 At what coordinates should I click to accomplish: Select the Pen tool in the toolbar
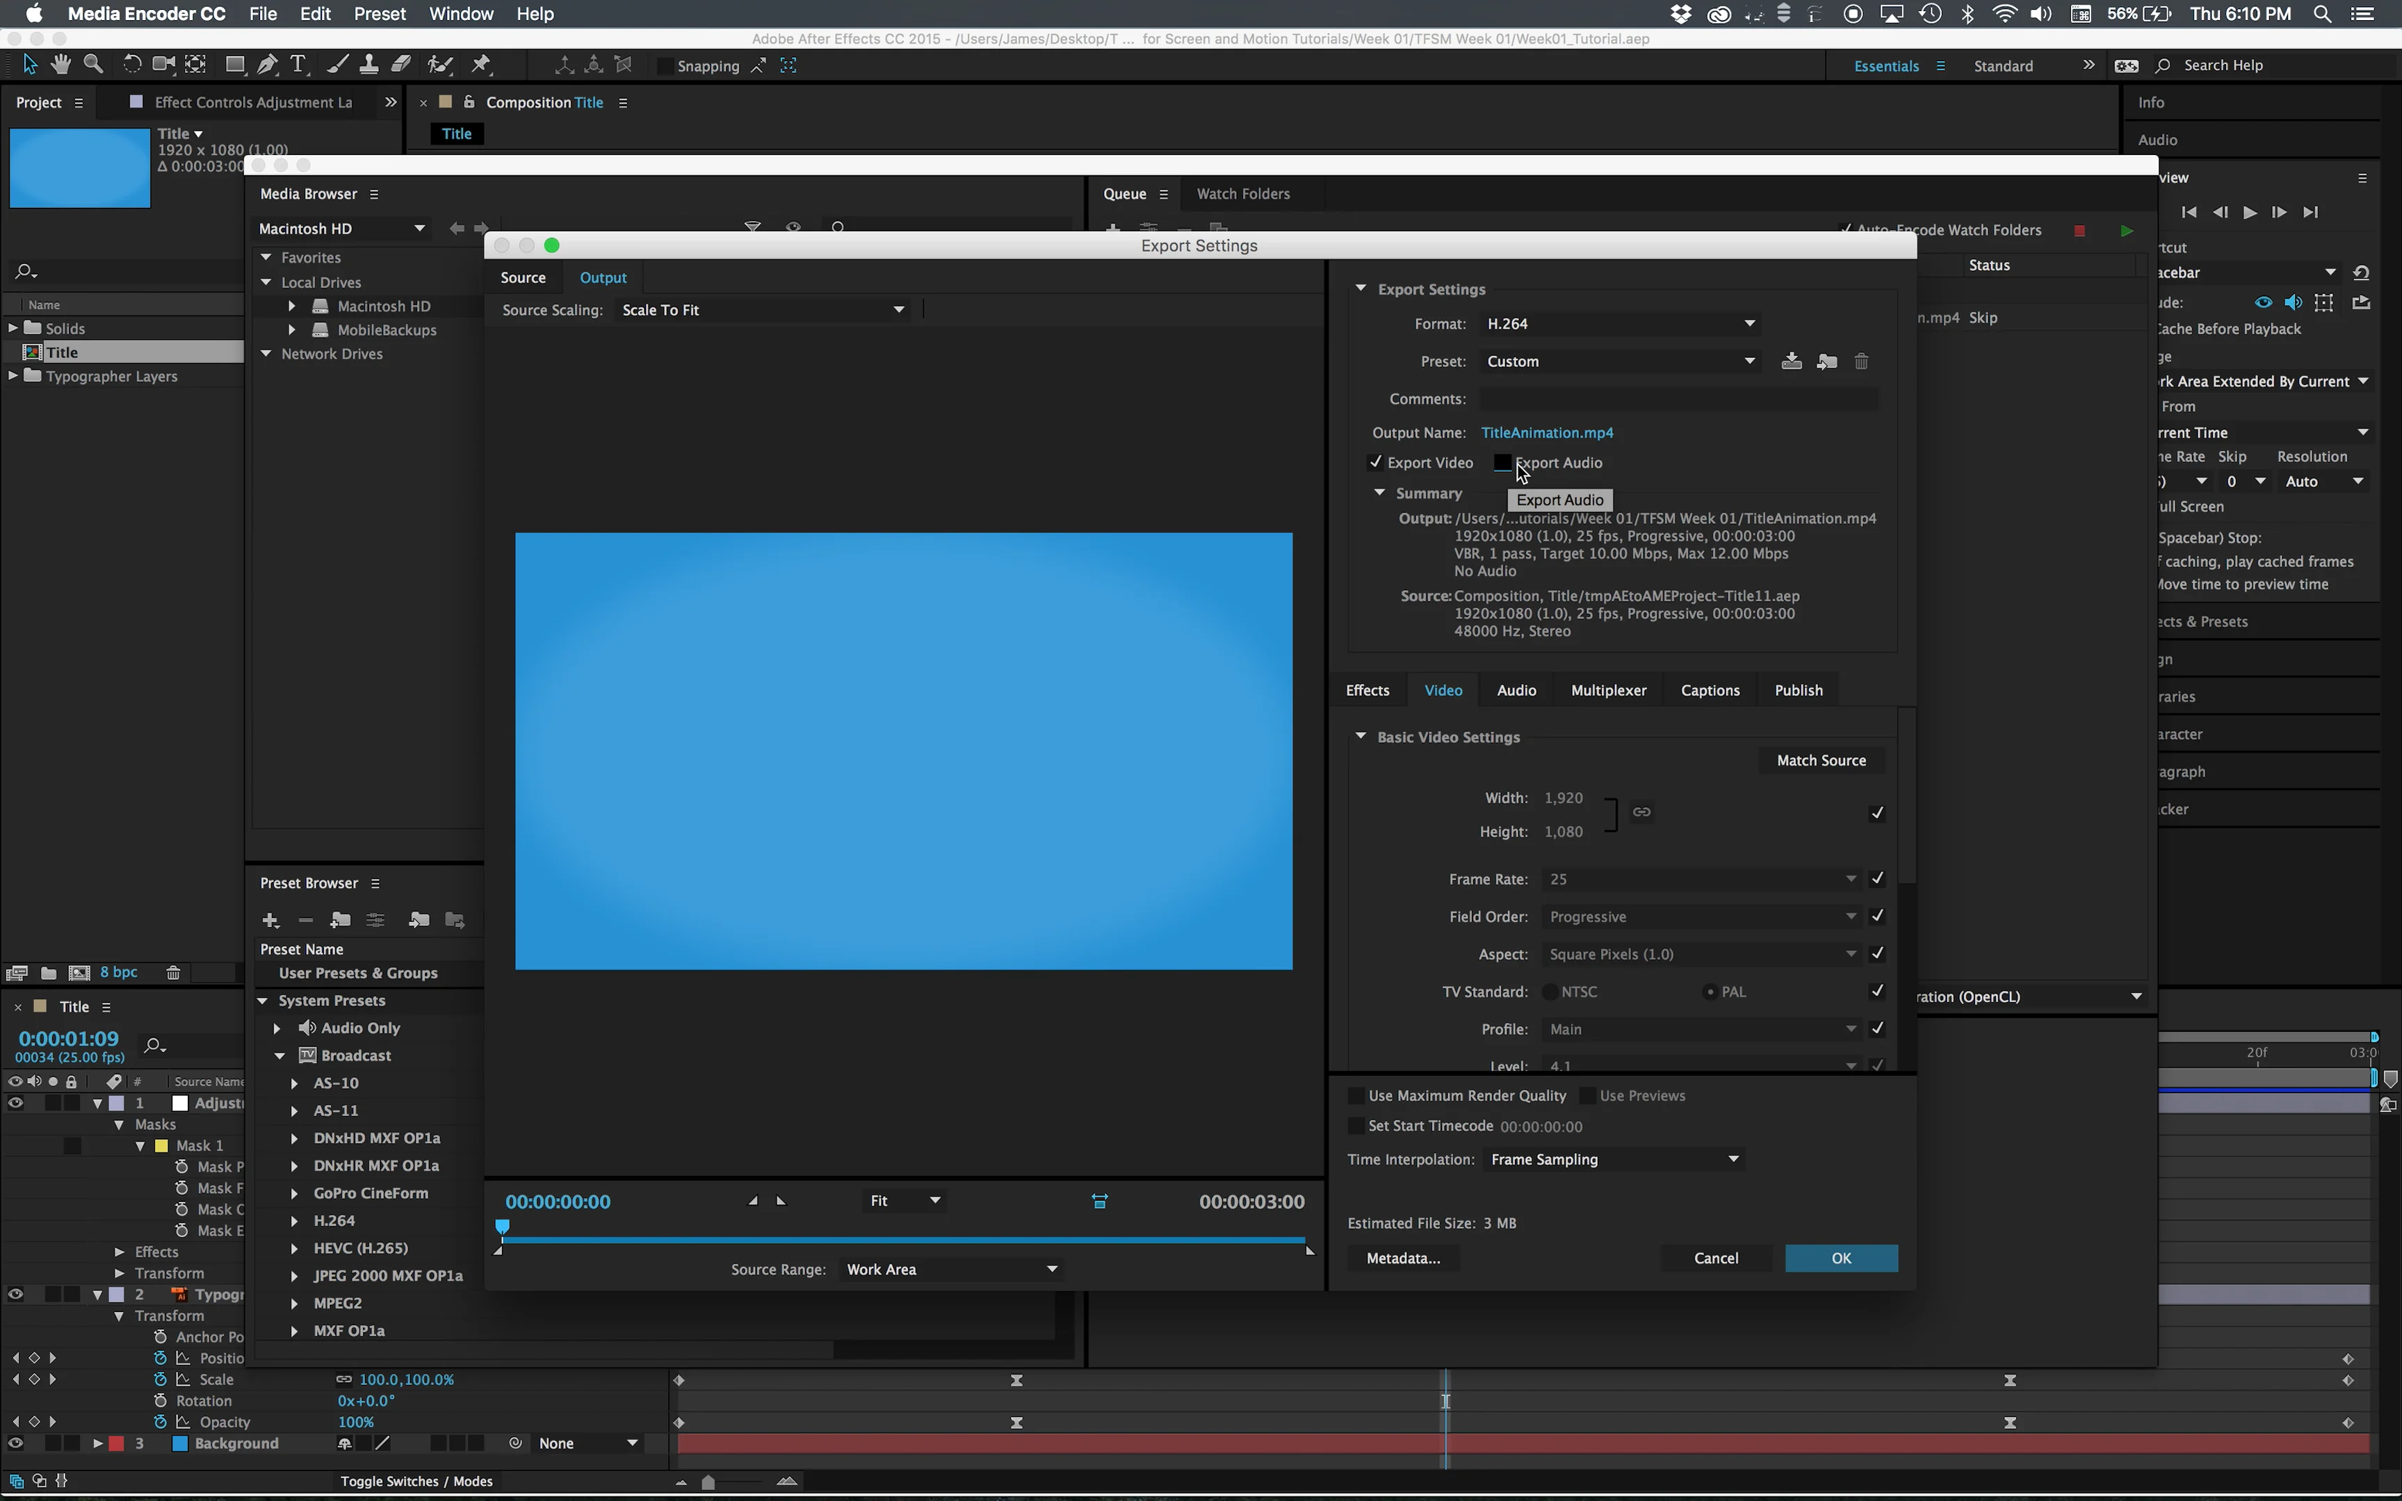[266, 63]
